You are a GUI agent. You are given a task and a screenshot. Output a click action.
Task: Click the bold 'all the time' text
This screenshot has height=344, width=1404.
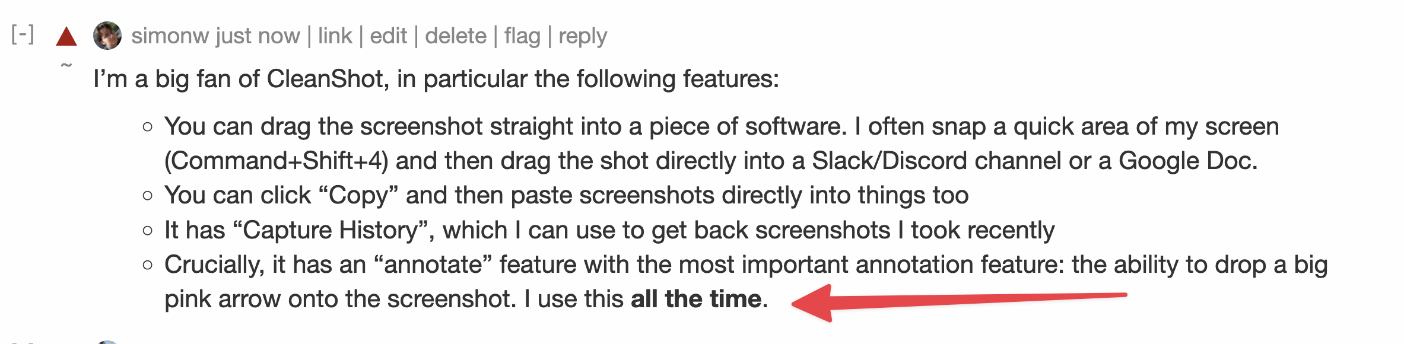pos(695,299)
